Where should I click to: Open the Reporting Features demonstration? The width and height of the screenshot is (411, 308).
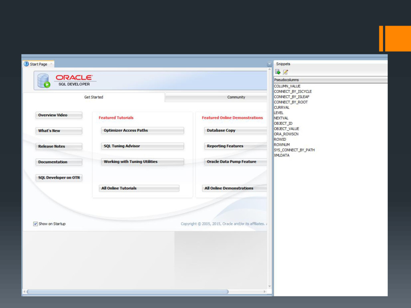coord(235,146)
